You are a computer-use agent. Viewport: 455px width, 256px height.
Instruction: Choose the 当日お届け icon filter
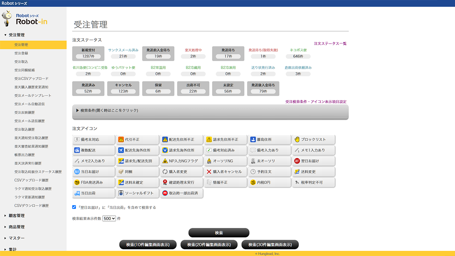(x=94, y=171)
